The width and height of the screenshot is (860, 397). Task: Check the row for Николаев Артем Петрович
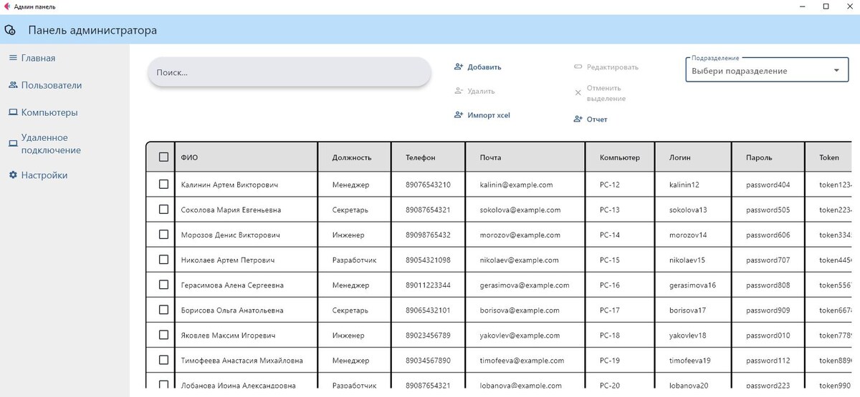(x=163, y=260)
